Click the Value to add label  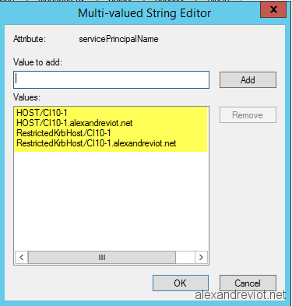pyautogui.click(x=37, y=62)
